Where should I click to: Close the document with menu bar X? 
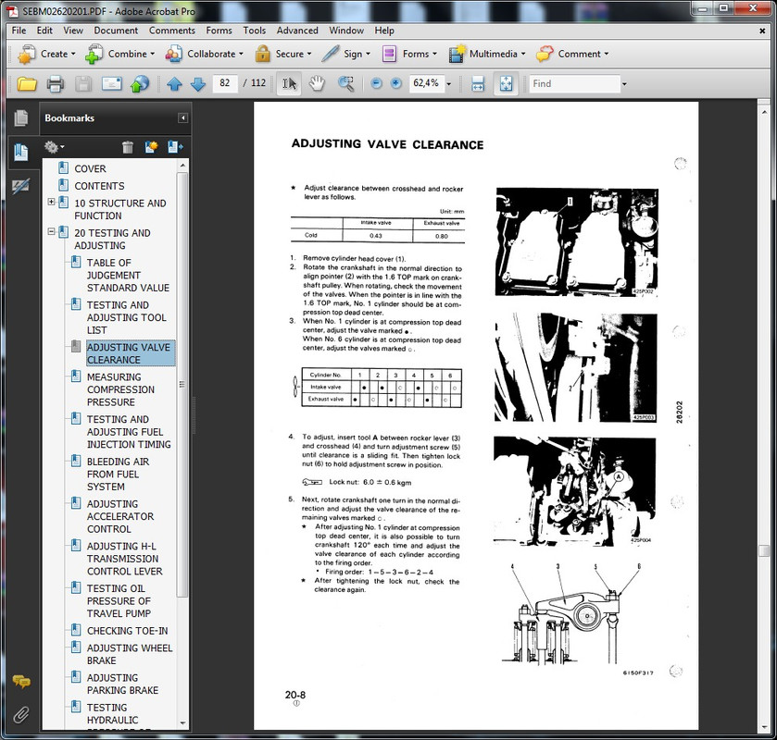(x=762, y=31)
